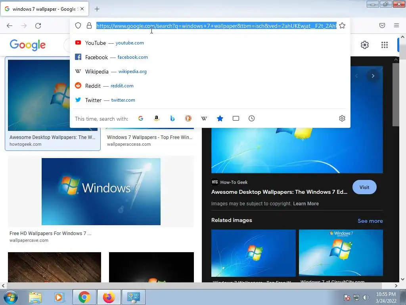Search this time with DuckDuckGo
406x305 pixels.
pos(188,118)
